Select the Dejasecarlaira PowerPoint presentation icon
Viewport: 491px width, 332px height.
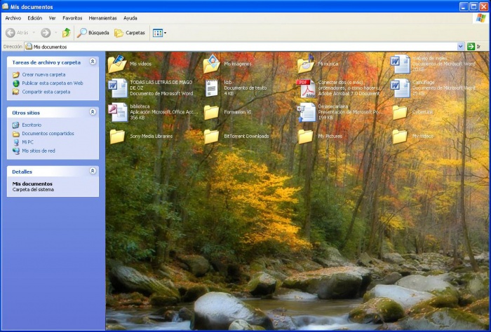click(x=307, y=112)
